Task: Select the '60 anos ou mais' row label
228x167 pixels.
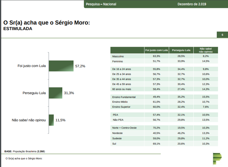Action: click(x=122, y=89)
